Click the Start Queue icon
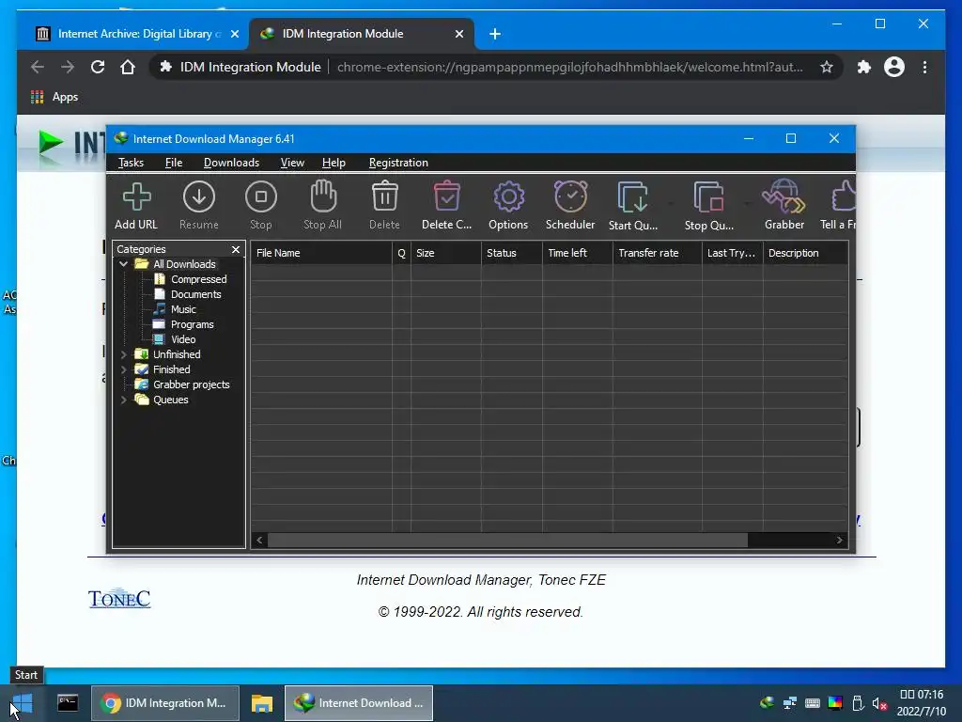This screenshot has height=722, width=962. tap(633, 205)
